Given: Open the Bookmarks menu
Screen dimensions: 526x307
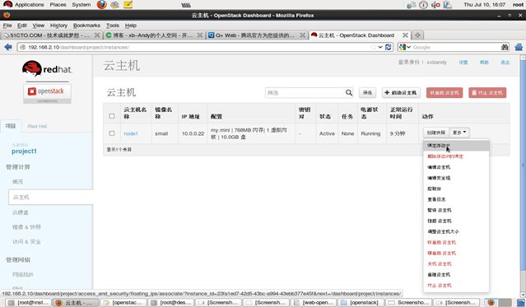Looking at the screenshot, I should 86,26.
